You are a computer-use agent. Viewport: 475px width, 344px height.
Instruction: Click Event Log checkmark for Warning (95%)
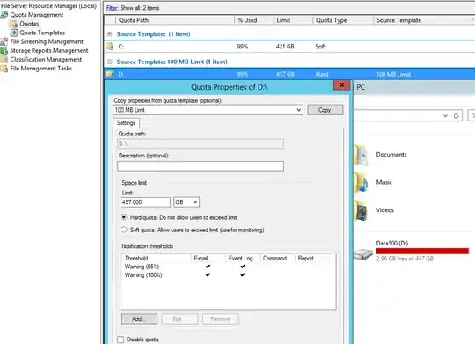[x=243, y=267]
